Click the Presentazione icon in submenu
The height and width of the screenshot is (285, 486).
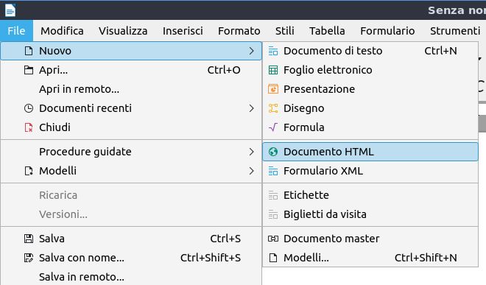pos(273,89)
